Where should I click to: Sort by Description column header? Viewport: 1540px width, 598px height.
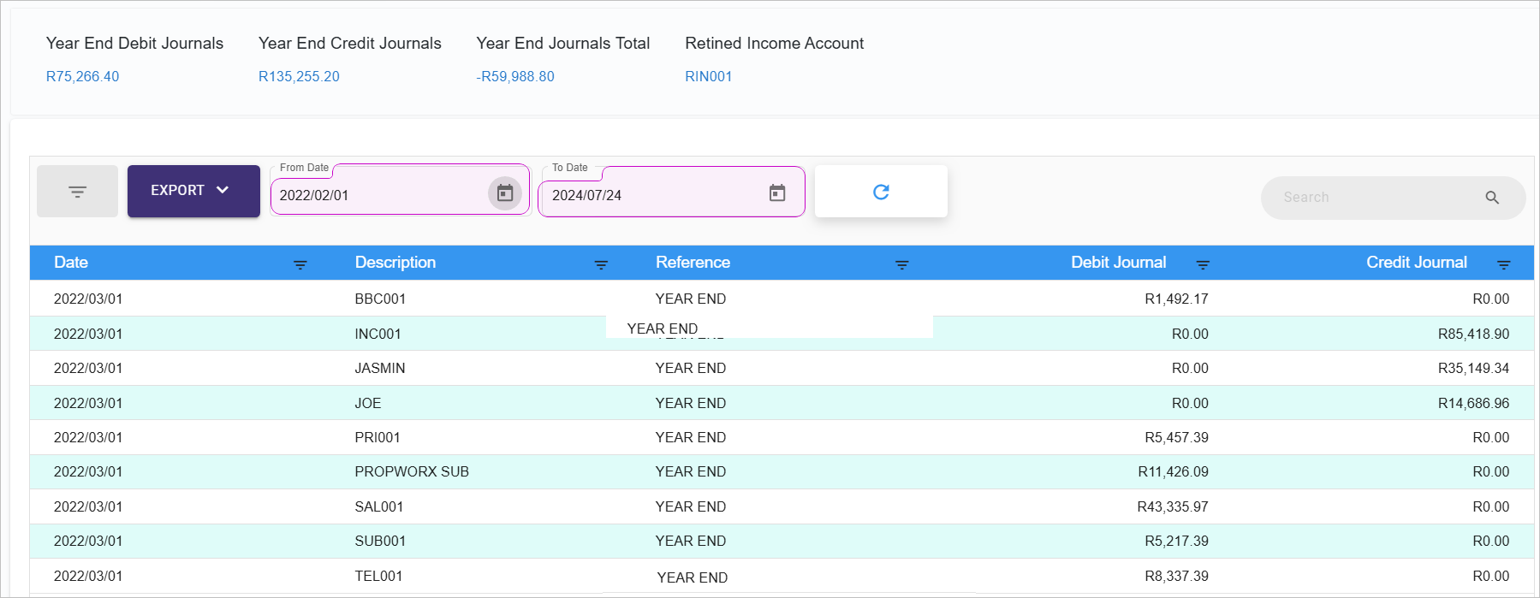click(395, 263)
